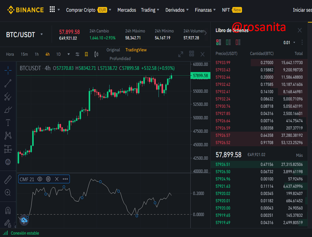Click ask price 57926.52 row
Screen dimensions: 312x237
259,143
